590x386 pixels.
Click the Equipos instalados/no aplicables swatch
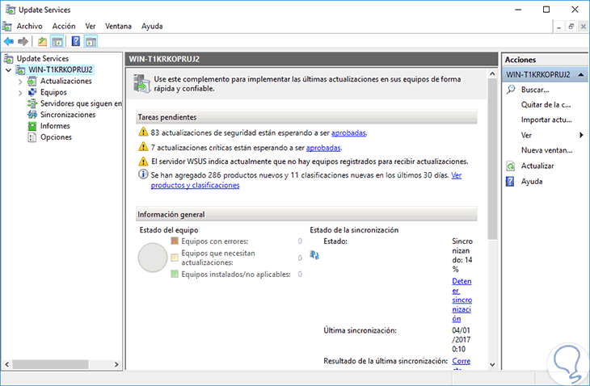(x=175, y=274)
